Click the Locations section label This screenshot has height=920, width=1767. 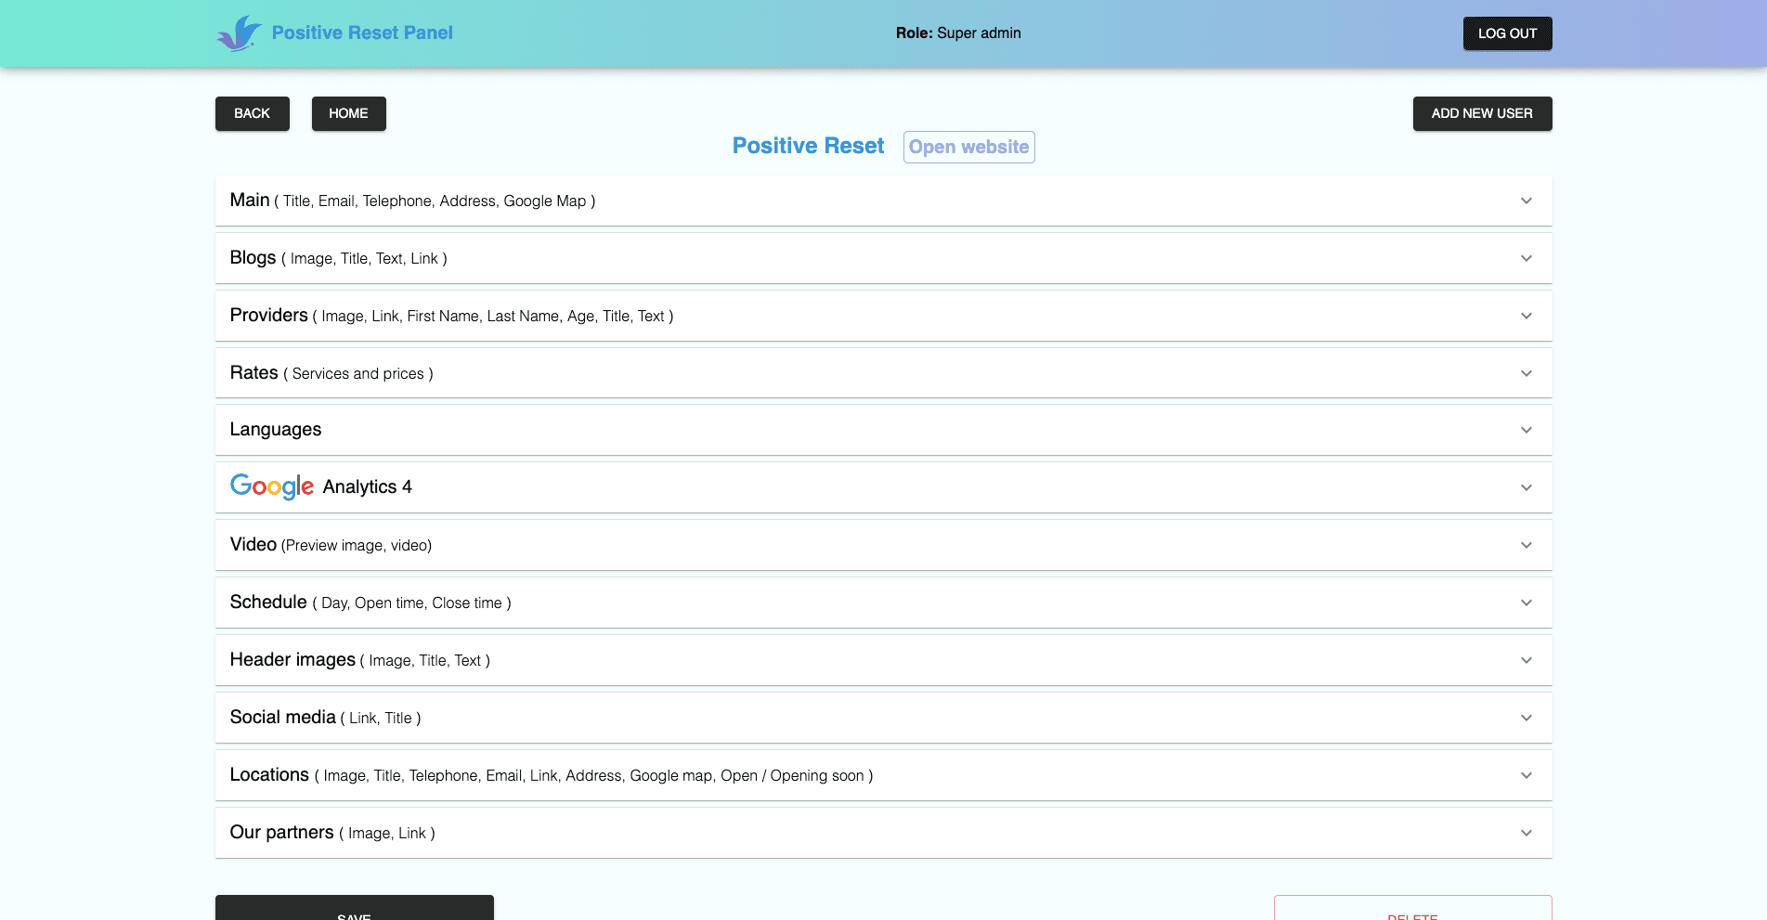[269, 775]
